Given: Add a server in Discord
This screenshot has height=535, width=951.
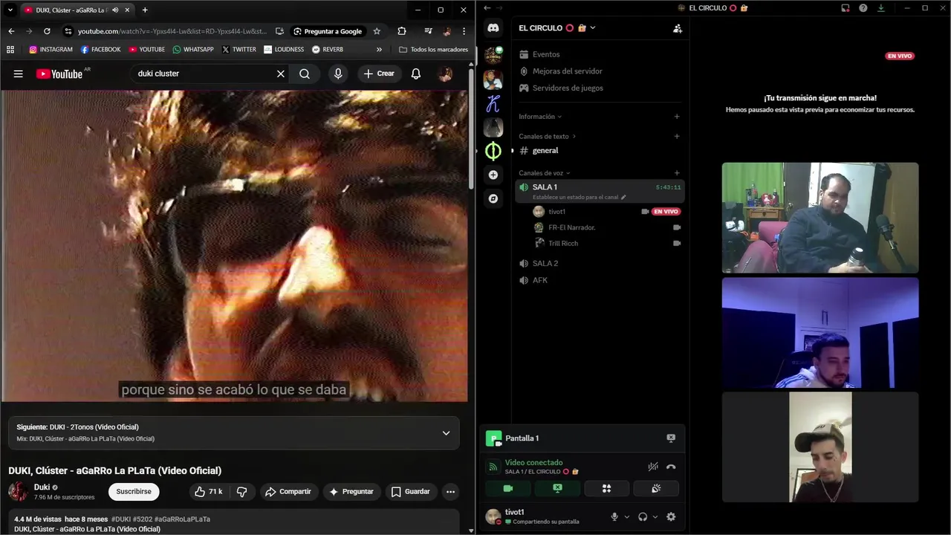Looking at the screenshot, I should 493,175.
